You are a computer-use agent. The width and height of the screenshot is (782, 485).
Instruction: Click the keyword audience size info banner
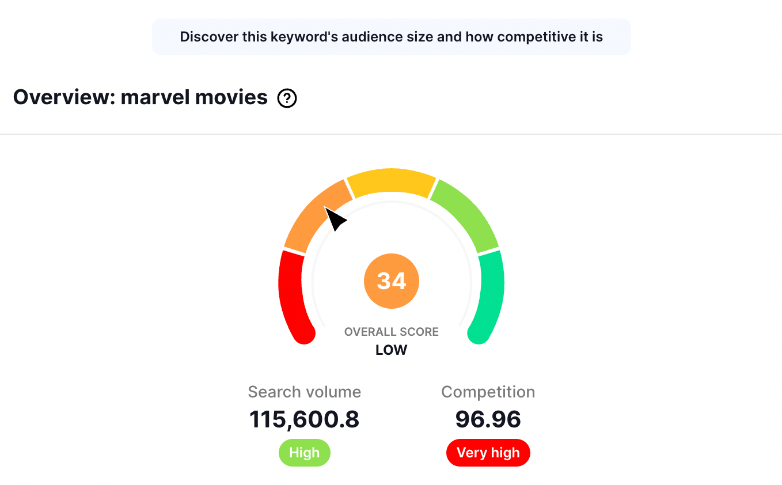[x=392, y=37]
